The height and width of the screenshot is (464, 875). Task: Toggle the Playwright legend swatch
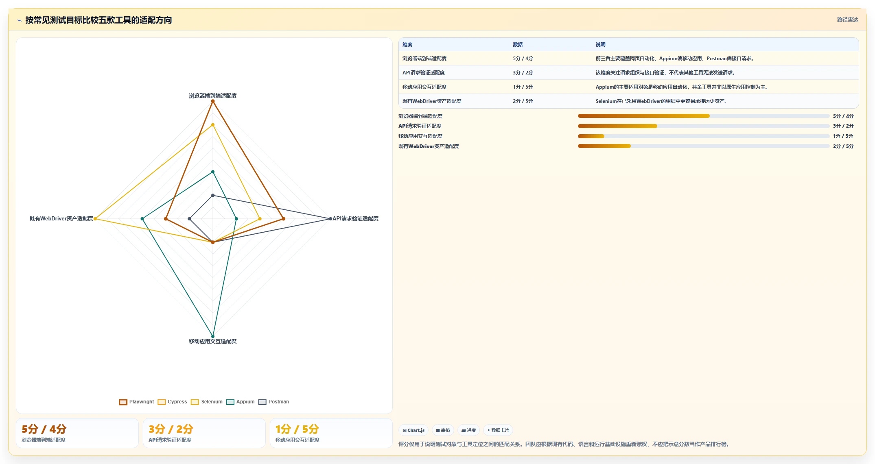coord(123,402)
